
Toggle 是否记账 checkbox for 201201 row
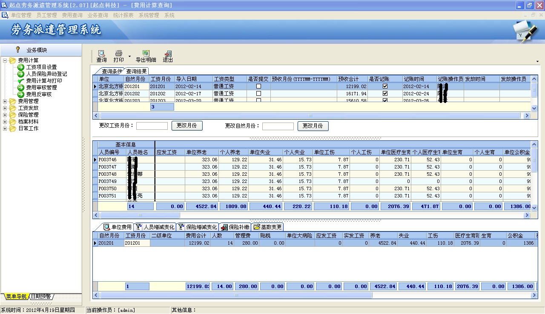point(385,86)
